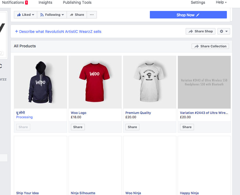The image size is (240, 195).
Task: Share the Premium Quality product
Action: pos(132,127)
